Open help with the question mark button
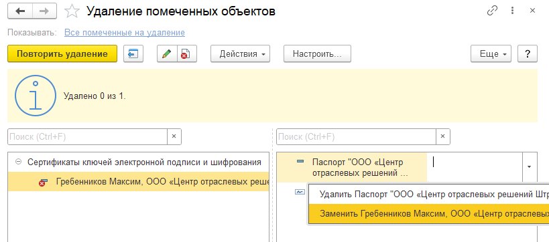Viewport: 549px width, 242px height. coord(528,54)
